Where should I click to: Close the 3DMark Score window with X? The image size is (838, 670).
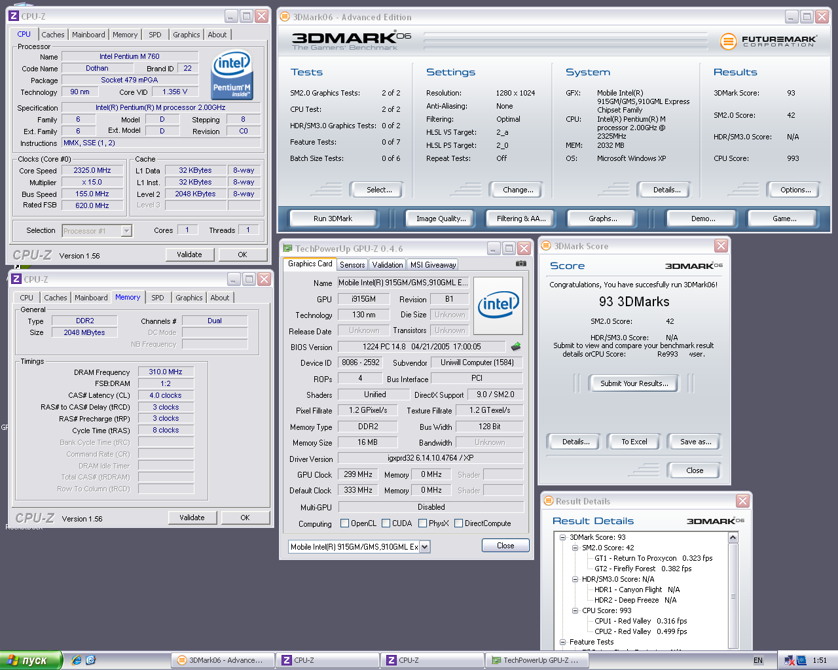(x=721, y=246)
